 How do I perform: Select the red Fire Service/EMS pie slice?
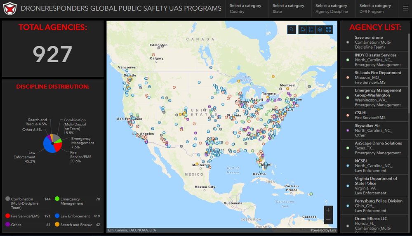58,147
